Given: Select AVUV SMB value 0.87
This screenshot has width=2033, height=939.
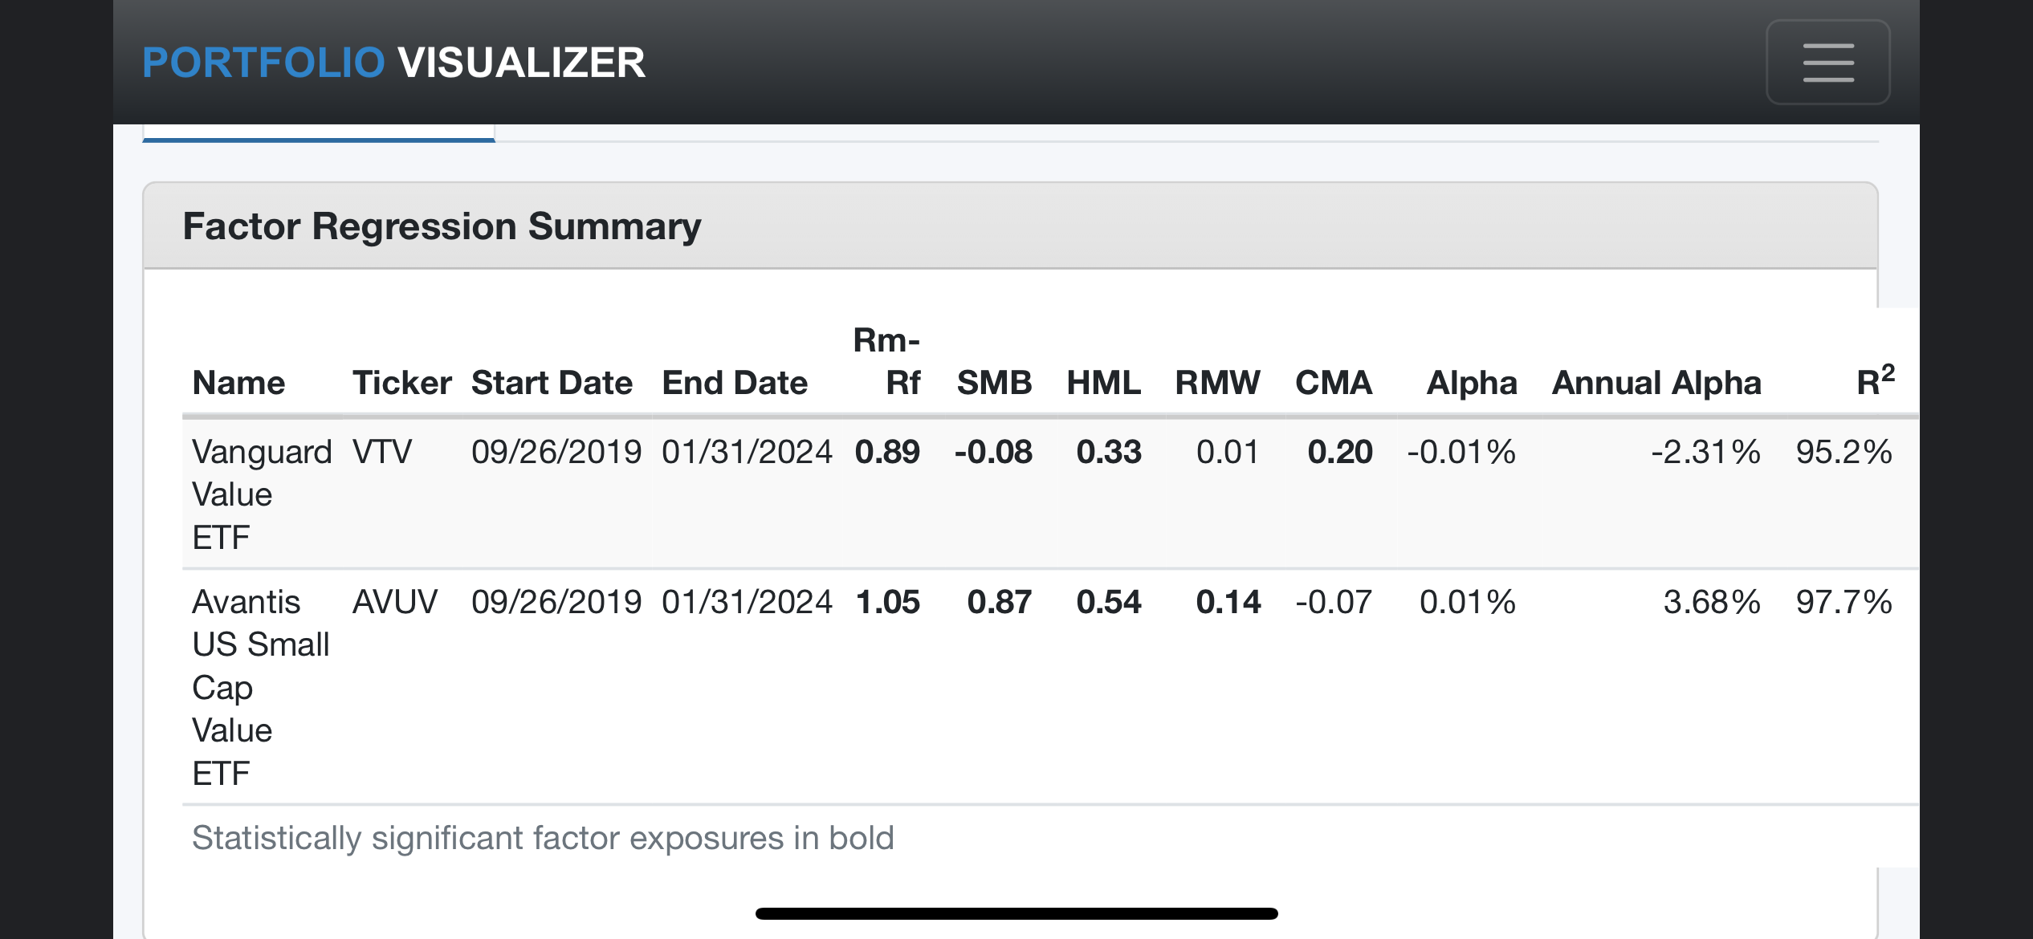Looking at the screenshot, I should tap(1000, 602).
